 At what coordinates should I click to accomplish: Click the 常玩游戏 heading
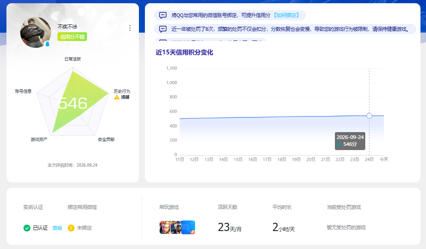169,207
